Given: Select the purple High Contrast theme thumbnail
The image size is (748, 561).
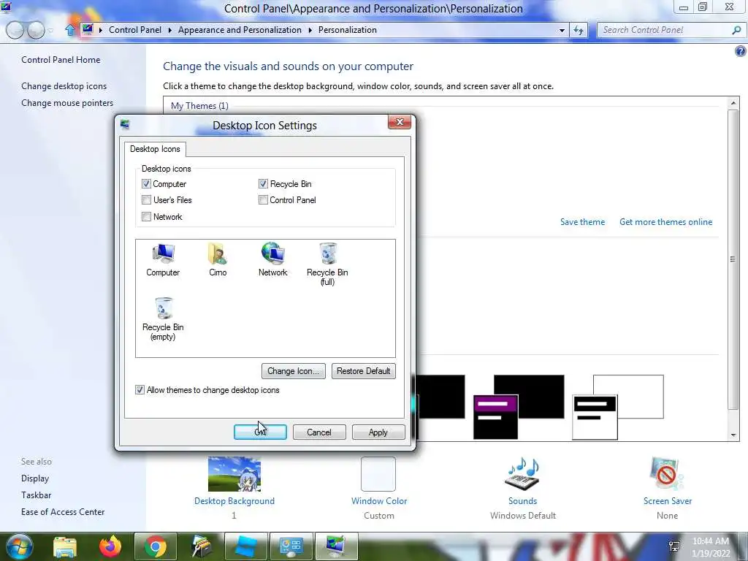Looking at the screenshot, I should [519, 407].
